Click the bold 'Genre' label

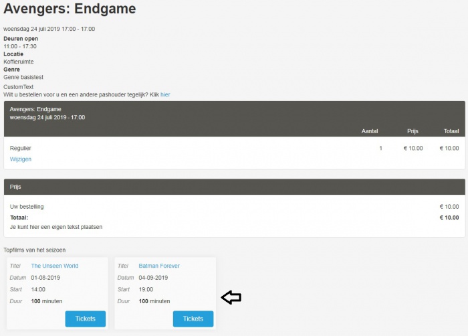click(x=11, y=70)
